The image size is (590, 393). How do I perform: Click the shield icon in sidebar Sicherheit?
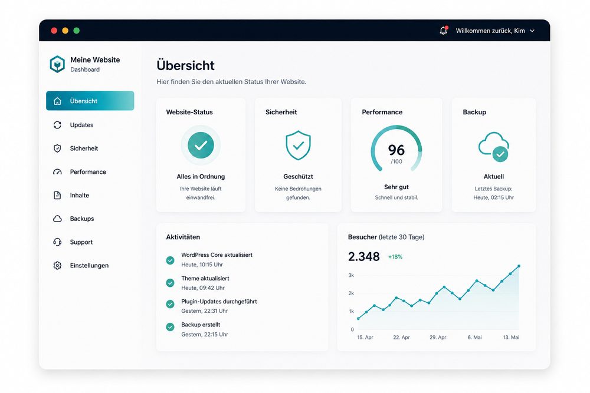tap(57, 148)
